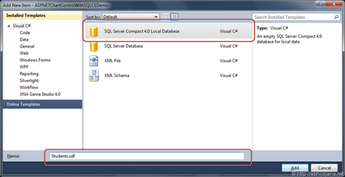Open the Installed Templates section

tap(43, 15)
